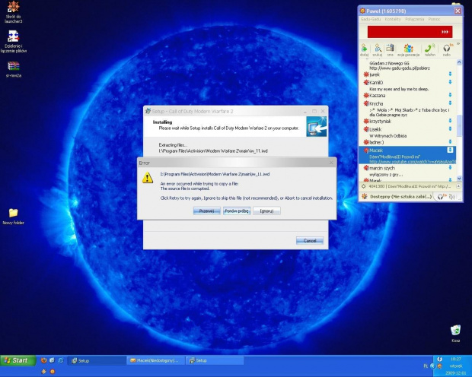
Task: Expand the Gadu-Gadu toolbar overflow chevron
Action: tap(458, 44)
